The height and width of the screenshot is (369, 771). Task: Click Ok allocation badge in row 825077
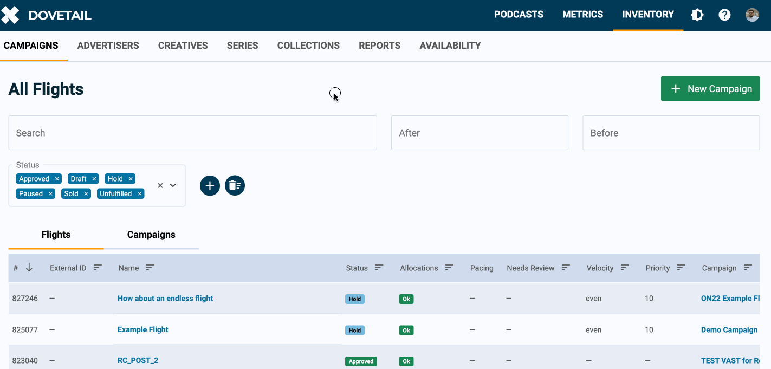[406, 330]
